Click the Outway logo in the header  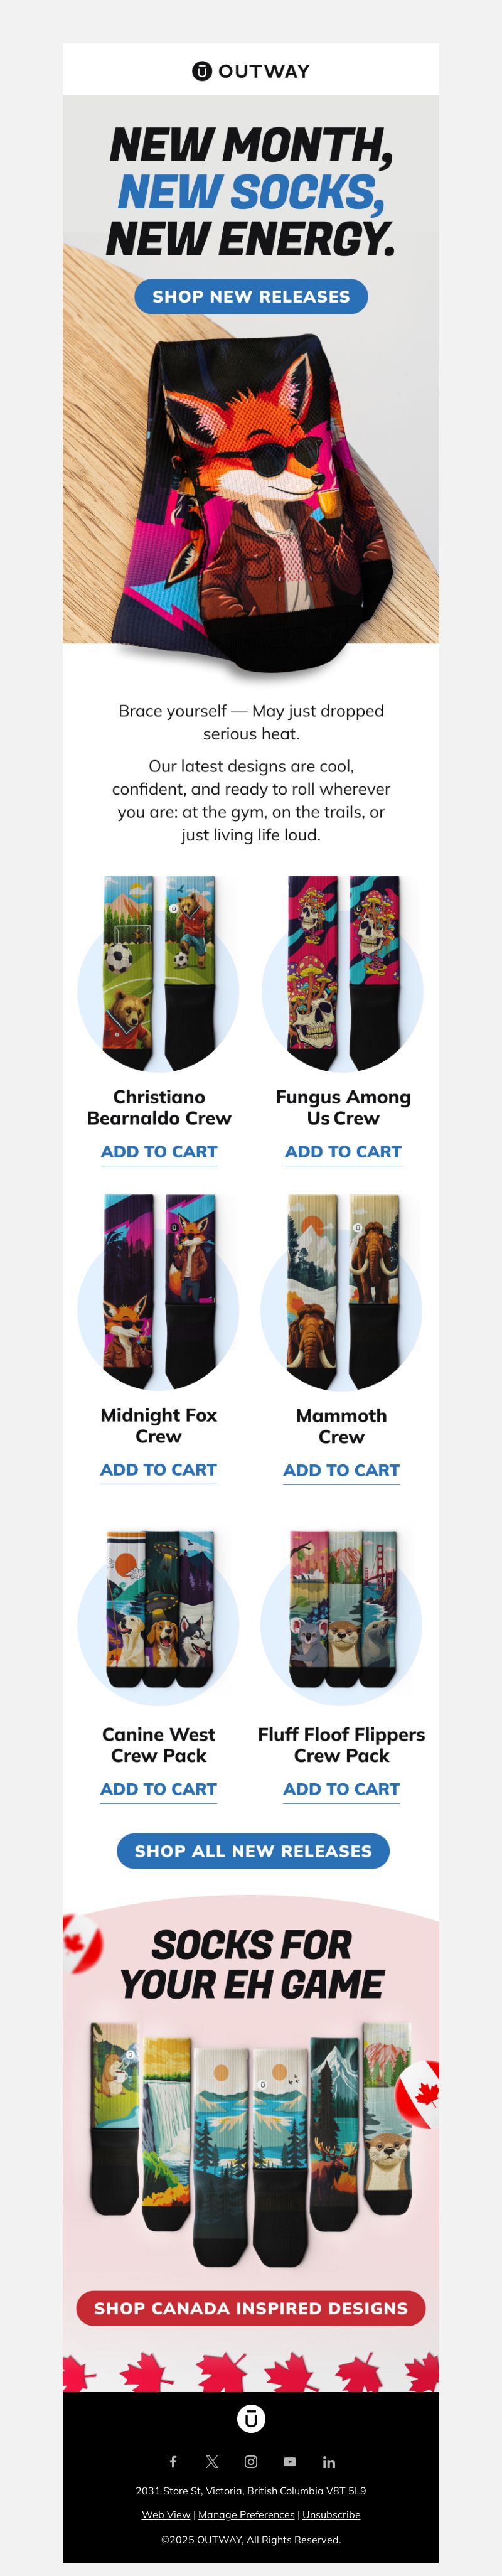[251, 71]
